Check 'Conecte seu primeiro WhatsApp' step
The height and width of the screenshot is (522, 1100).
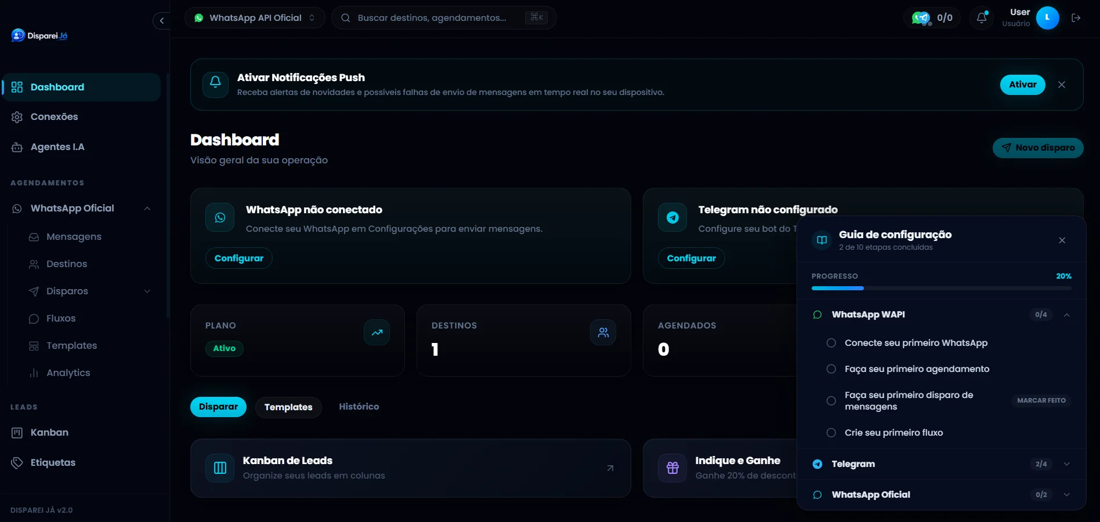coord(831,343)
